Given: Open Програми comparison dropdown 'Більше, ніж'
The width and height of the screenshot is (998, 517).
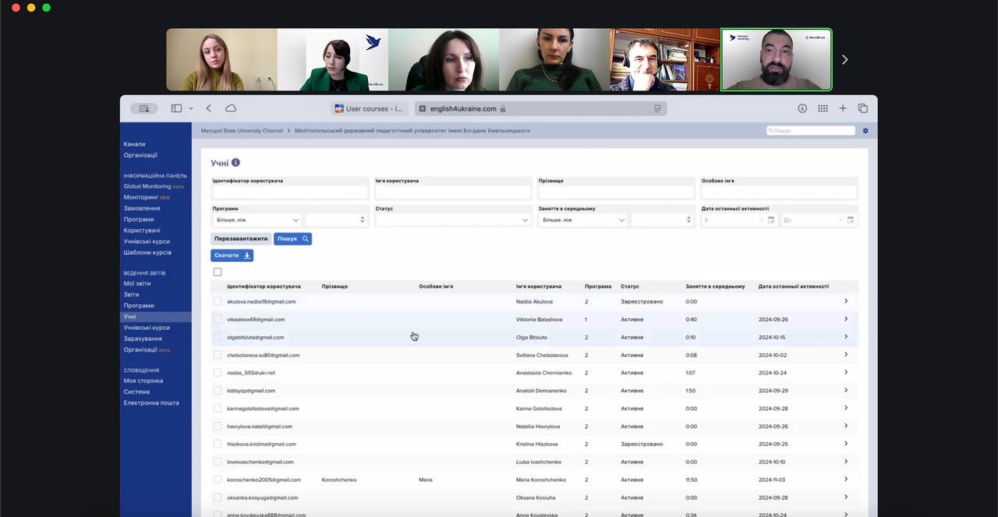Looking at the screenshot, I should [x=257, y=220].
